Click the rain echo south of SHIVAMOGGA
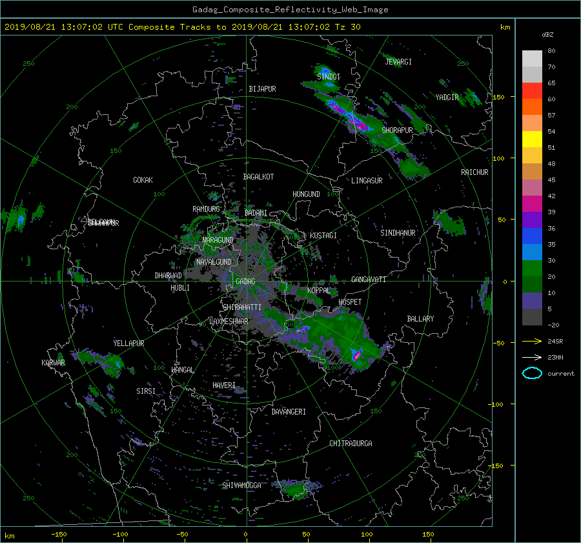This screenshot has height=543, width=581. (295, 490)
